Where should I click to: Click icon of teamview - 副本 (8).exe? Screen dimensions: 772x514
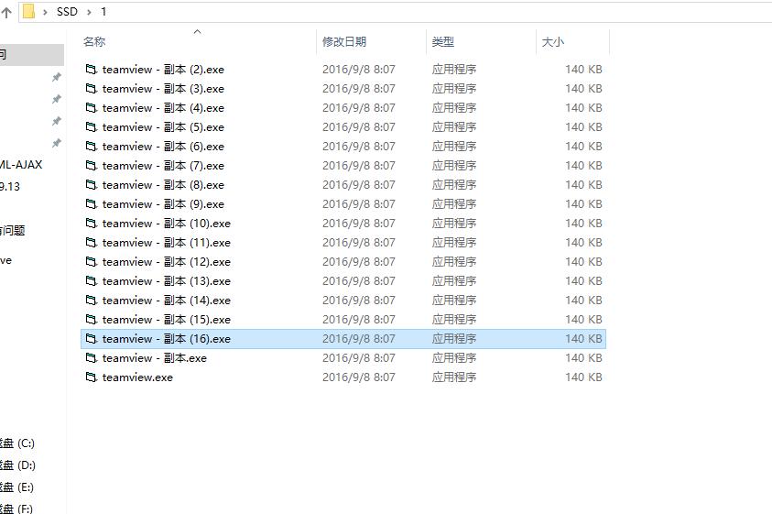coord(91,185)
